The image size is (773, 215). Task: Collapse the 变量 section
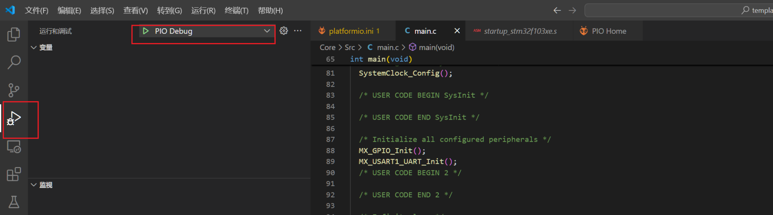pyautogui.click(x=34, y=48)
